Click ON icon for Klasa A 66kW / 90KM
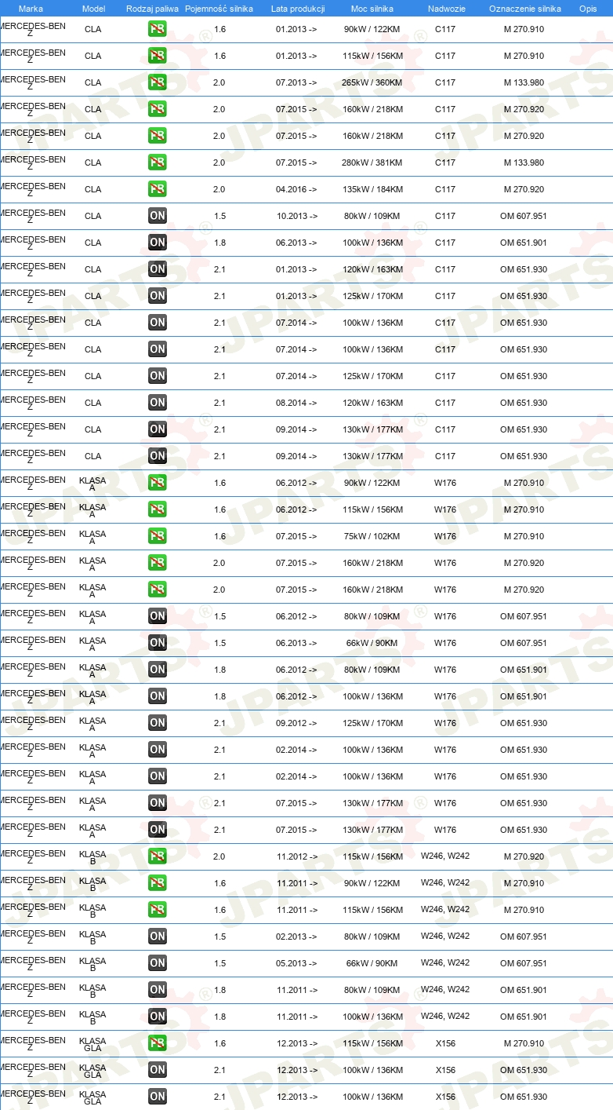613x1110 pixels. point(158,643)
